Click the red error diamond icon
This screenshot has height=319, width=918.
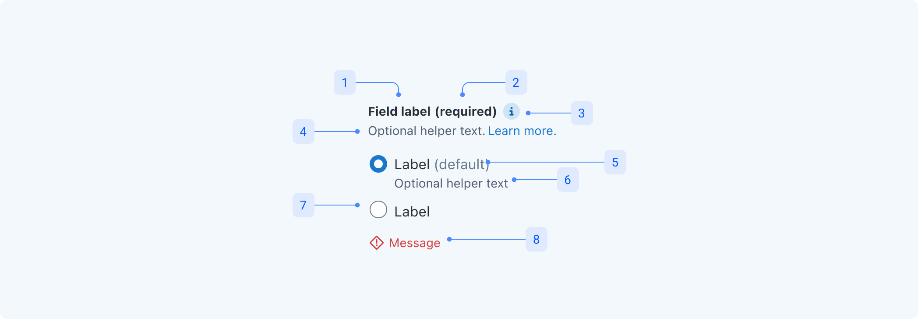(x=377, y=243)
